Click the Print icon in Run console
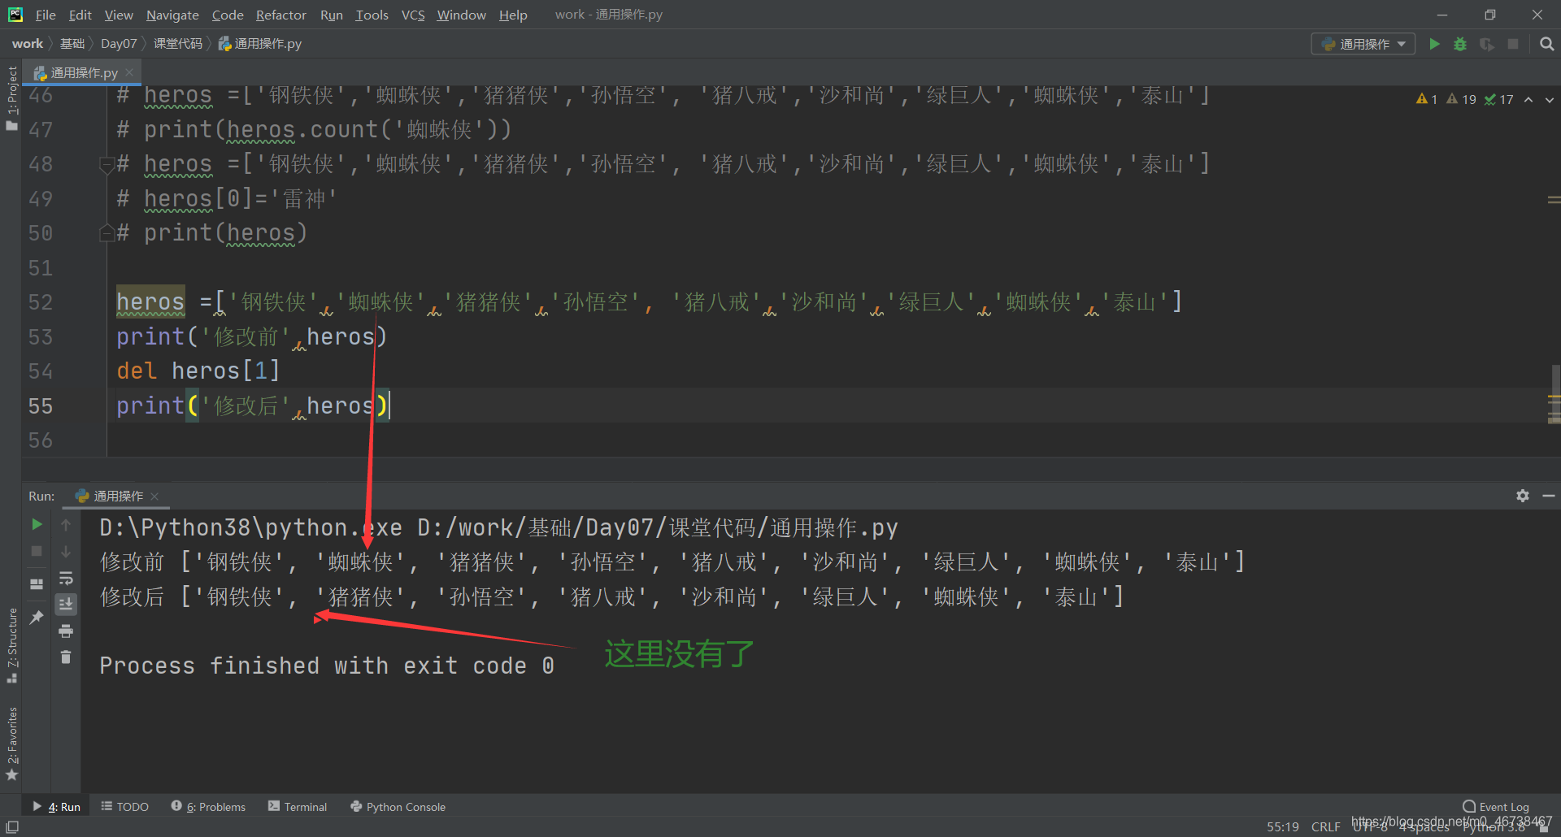1561x837 pixels. 66,631
